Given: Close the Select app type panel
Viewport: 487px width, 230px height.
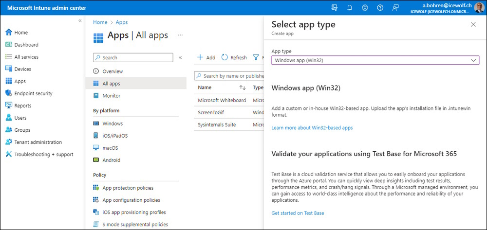Looking at the screenshot, I should click(473, 24).
